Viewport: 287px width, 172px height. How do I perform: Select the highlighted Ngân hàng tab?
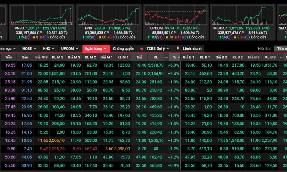[96, 49]
